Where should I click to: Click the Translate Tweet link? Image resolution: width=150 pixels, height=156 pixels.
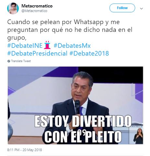(x=21, y=61)
